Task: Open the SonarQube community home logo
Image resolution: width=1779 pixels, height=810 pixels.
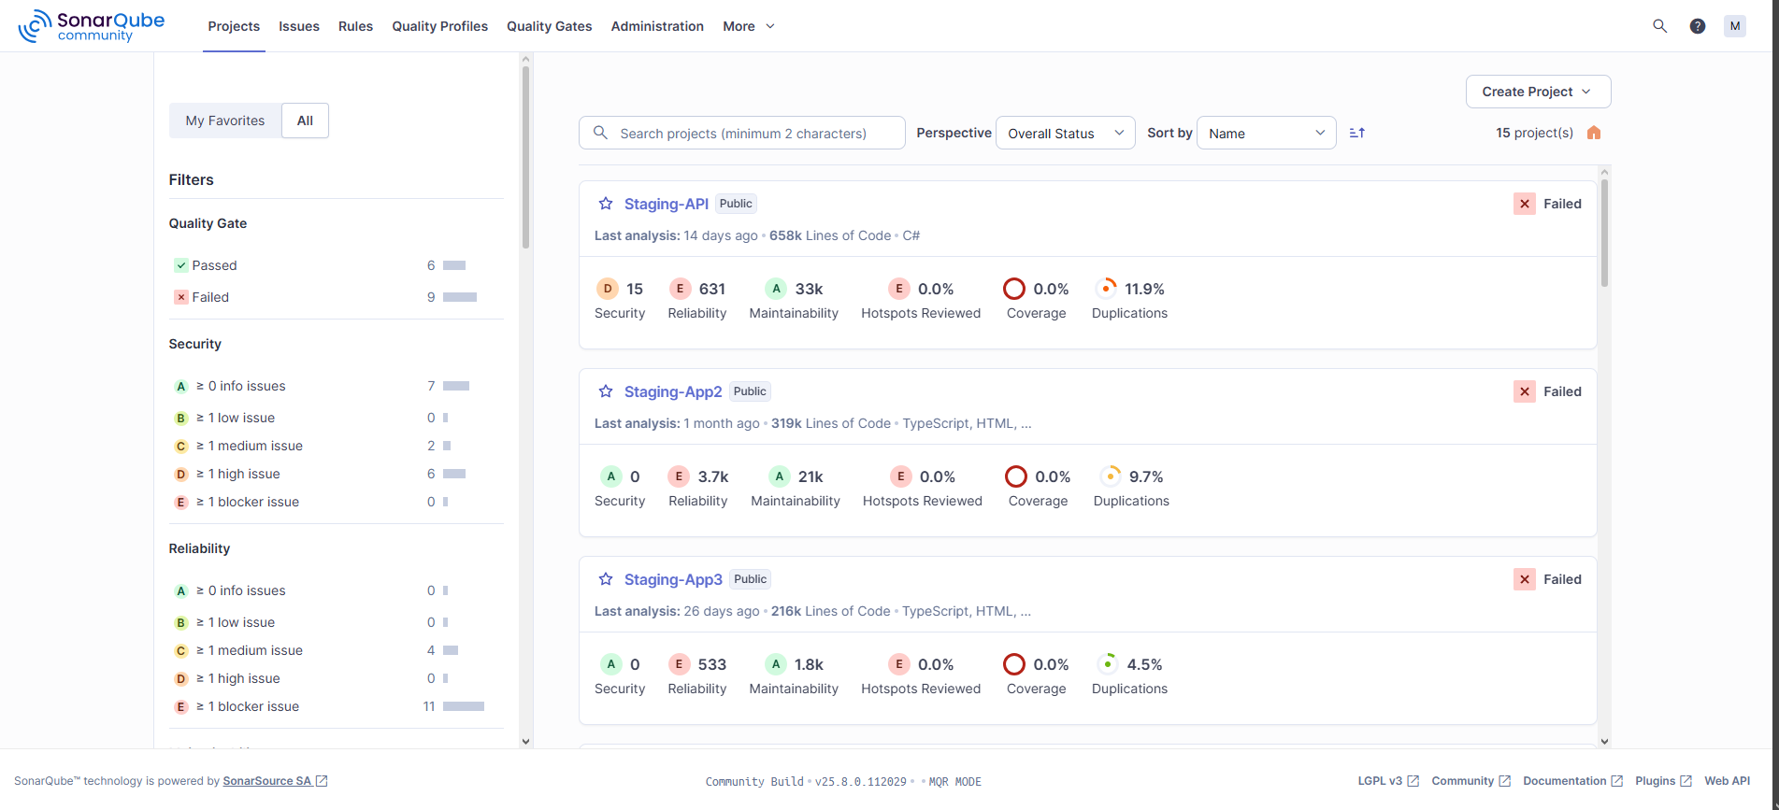Action: pyautogui.click(x=92, y=26)
